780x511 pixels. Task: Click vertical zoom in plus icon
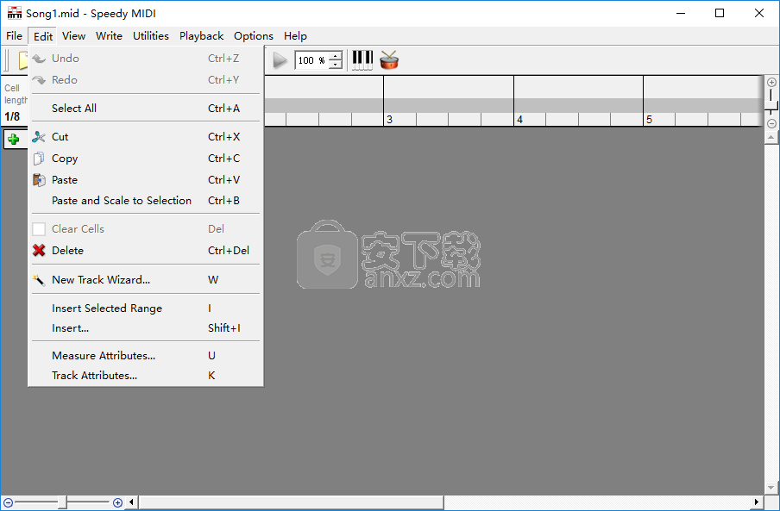pyautogui.click(x=771, y=83)
